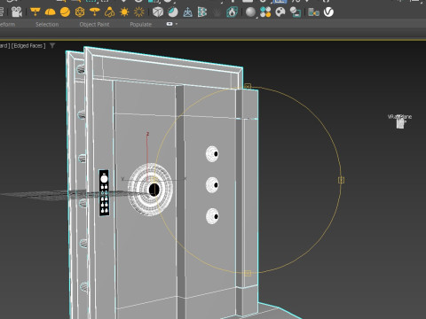
Task: Open the Edged Faces viewport shading menu
Action: click(28, 45)
